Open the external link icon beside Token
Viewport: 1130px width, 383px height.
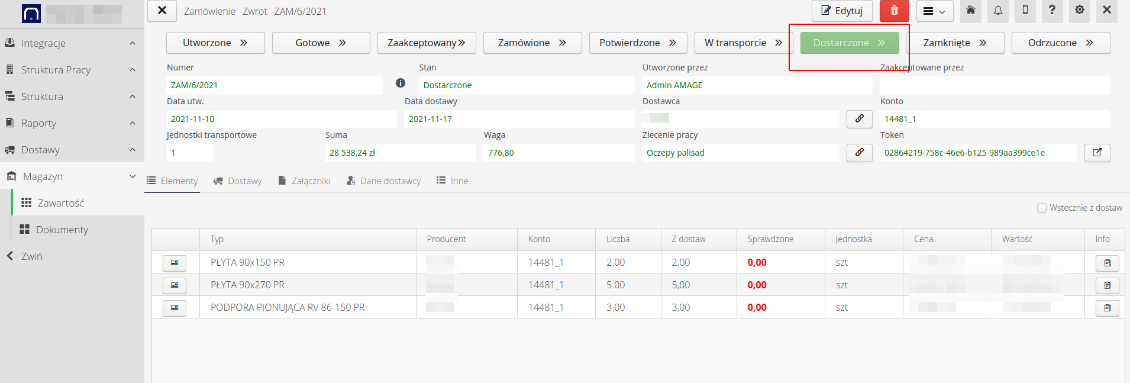[x=1097, y=153]
